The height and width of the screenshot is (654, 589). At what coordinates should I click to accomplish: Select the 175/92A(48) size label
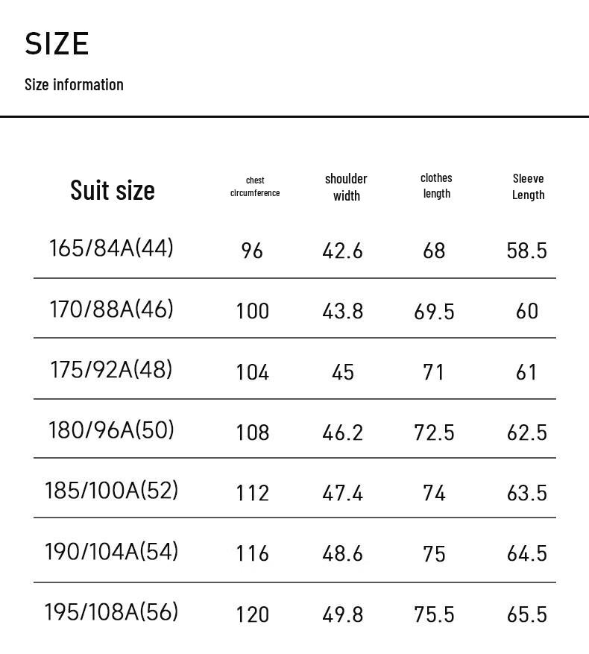(x=111, y=369)
